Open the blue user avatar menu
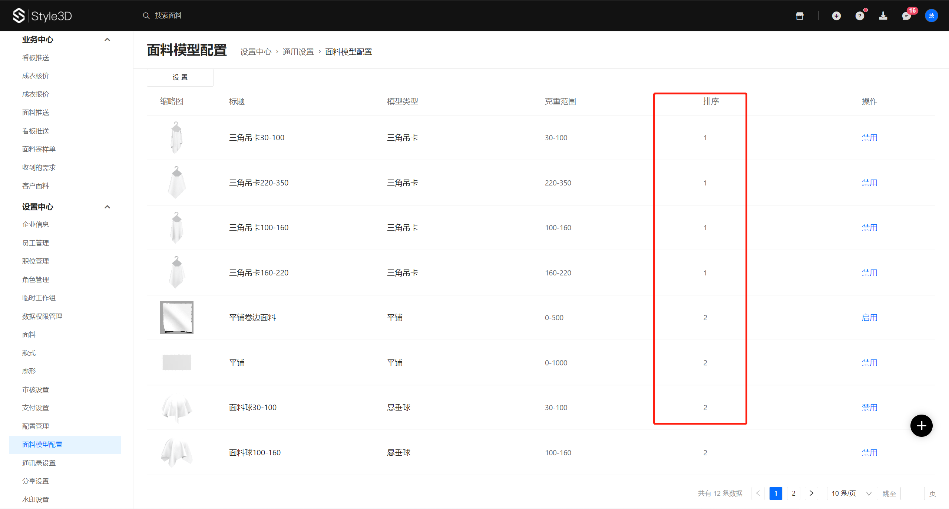This screenshot has height=509, width=949. (931, 16)
